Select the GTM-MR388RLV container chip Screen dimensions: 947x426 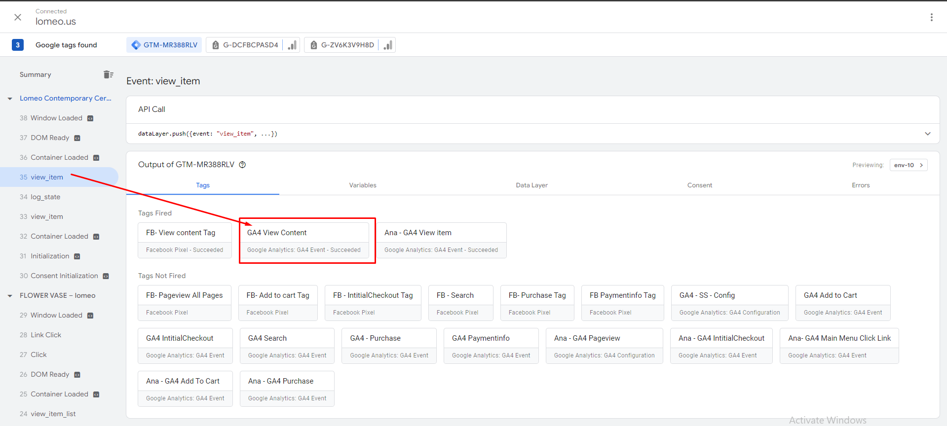(x=164, y=45)
